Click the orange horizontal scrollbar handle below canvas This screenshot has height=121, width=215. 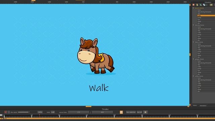point(88,107)
